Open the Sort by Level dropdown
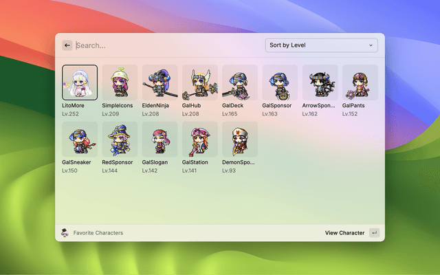 click(x=321, y=45)
